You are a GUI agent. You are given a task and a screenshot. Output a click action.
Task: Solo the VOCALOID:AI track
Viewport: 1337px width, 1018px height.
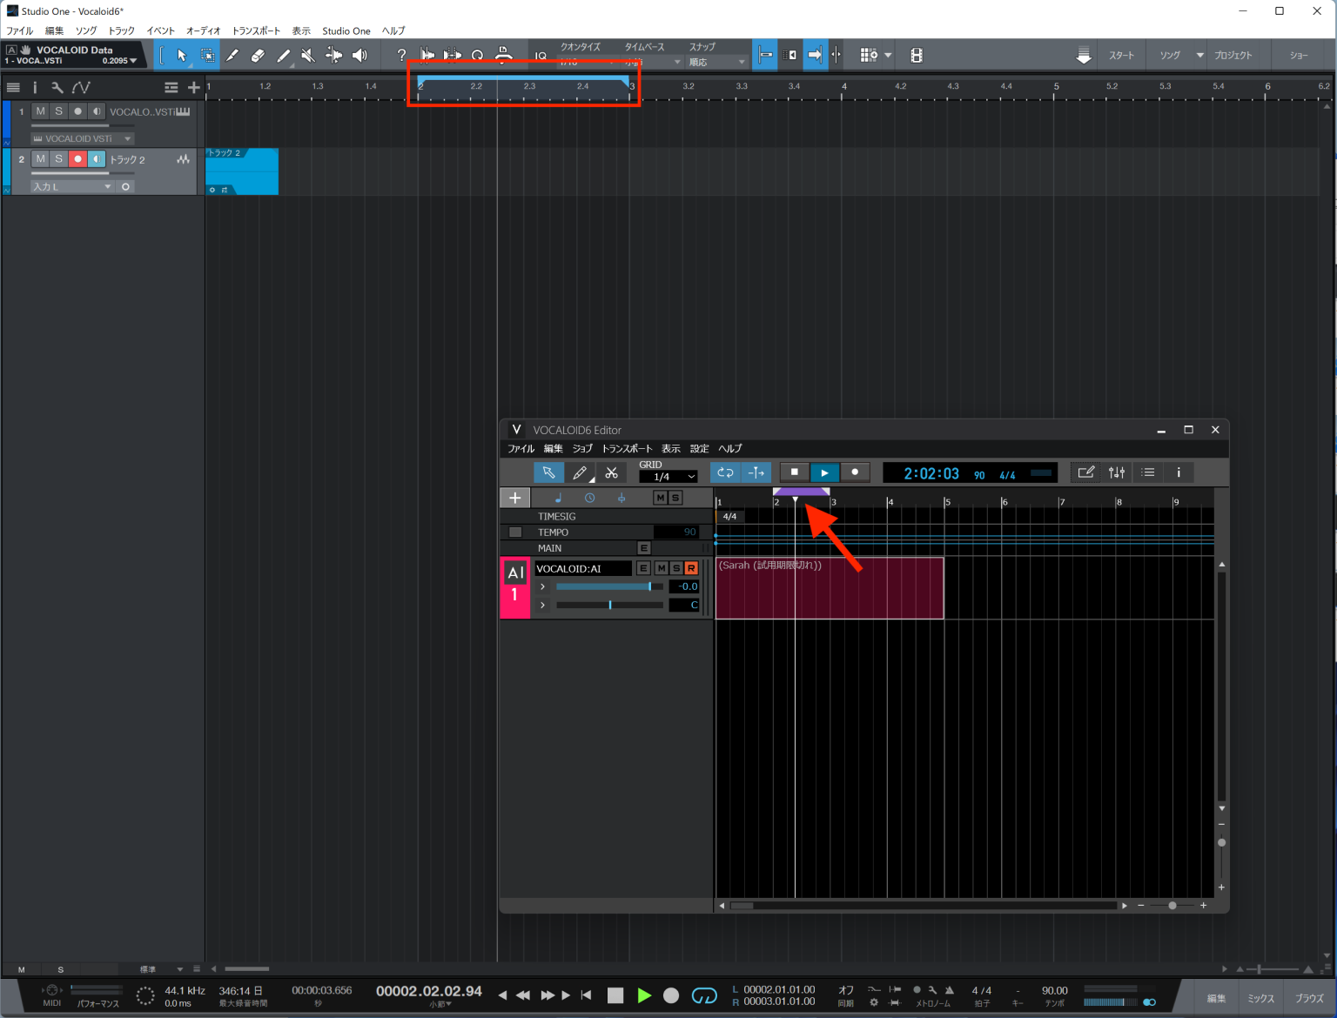675,567
